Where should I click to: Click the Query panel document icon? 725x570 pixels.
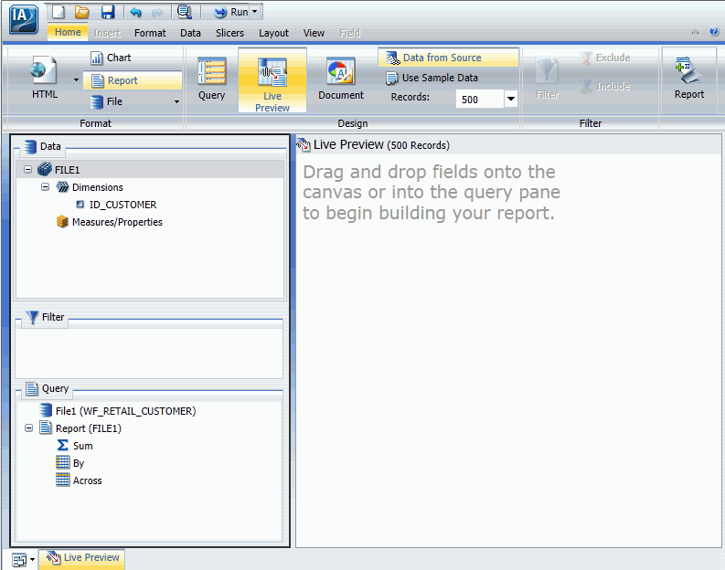point(32,388)
